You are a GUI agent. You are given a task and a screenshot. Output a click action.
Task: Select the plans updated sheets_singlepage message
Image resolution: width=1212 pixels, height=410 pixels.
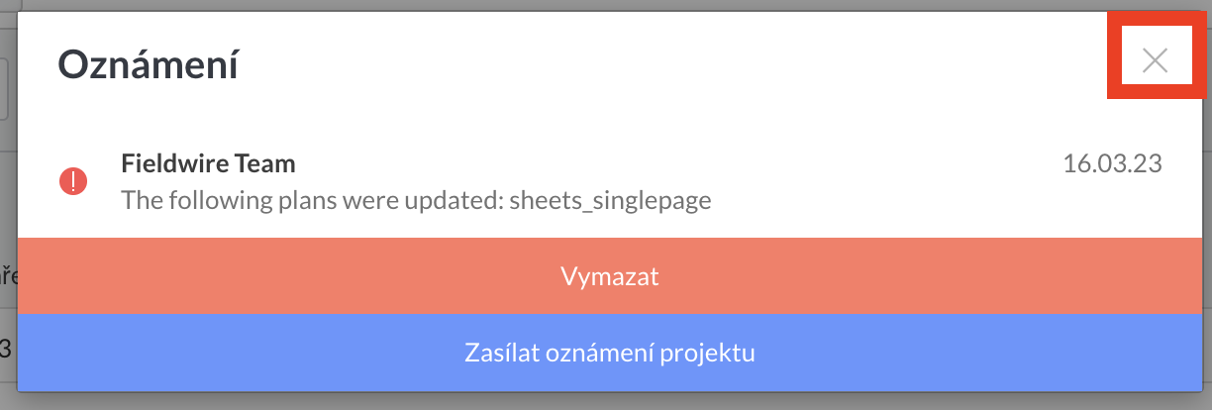click(416, 200)
